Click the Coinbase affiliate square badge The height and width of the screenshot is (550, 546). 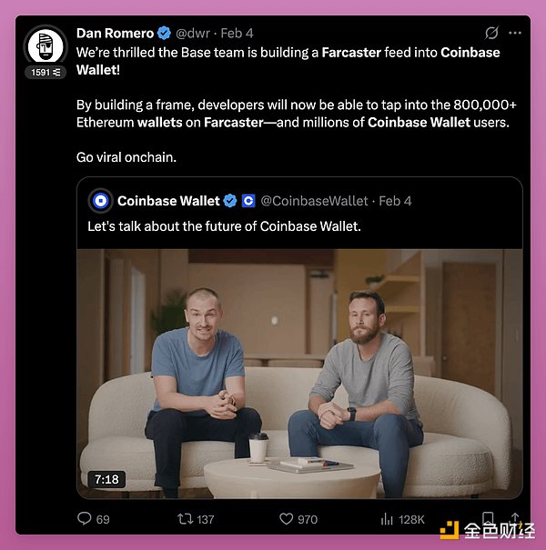pyautogui.click(x=248, y=201)
